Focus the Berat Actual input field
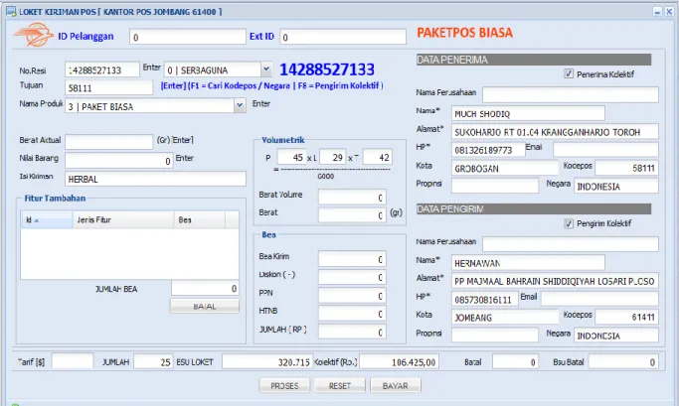Viewport: 679px width, 406px height. tap(108, 141)
